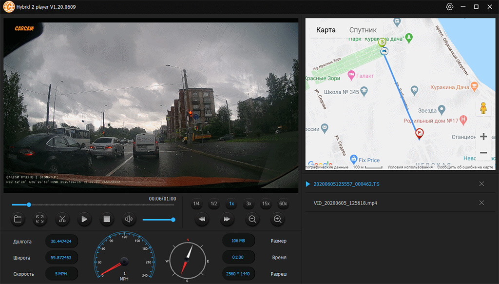Image resolution: width=499 pixels, height=284 pixels.
Task: Select the 20200605125557_000462.TS playlist entry
Action: pos(347,184)
